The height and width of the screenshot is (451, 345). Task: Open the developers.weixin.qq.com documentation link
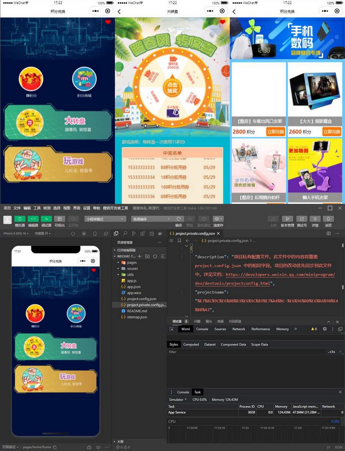click(x=280, y=275)
